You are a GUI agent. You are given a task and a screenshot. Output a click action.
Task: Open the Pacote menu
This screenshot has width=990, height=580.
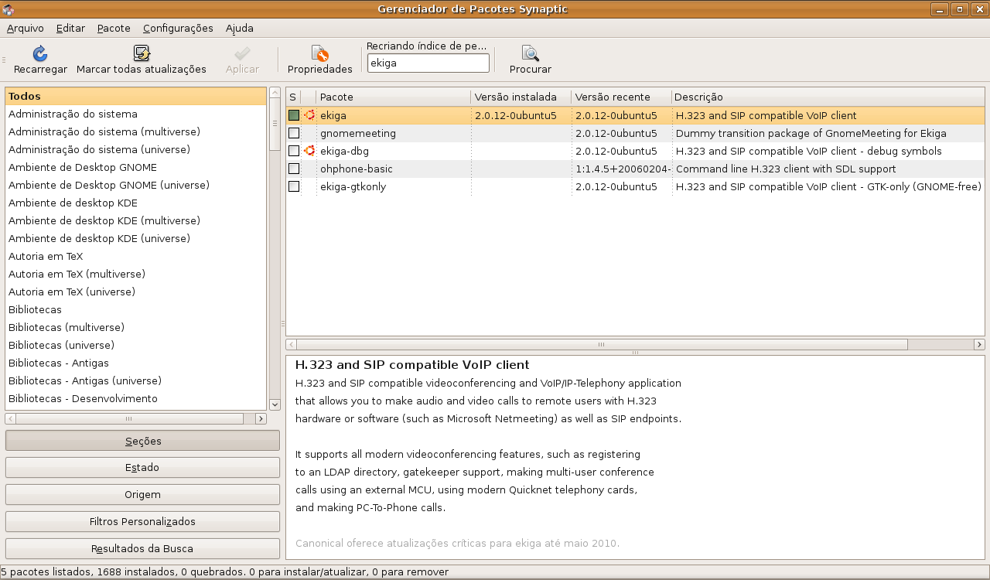coord(114,28)
